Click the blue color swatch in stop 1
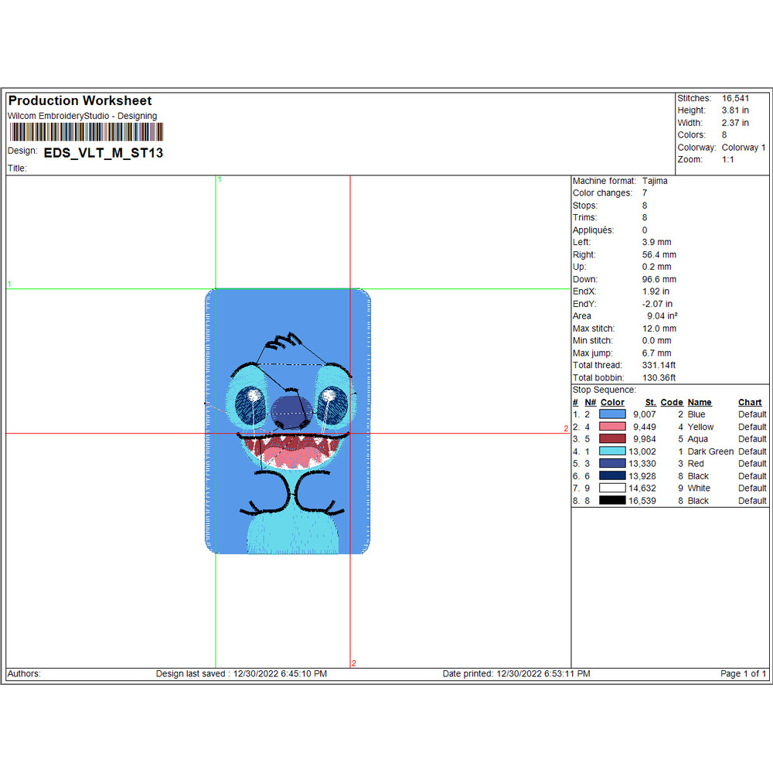The height and width of the screenshot is (773, 773). tap(612, 414)
